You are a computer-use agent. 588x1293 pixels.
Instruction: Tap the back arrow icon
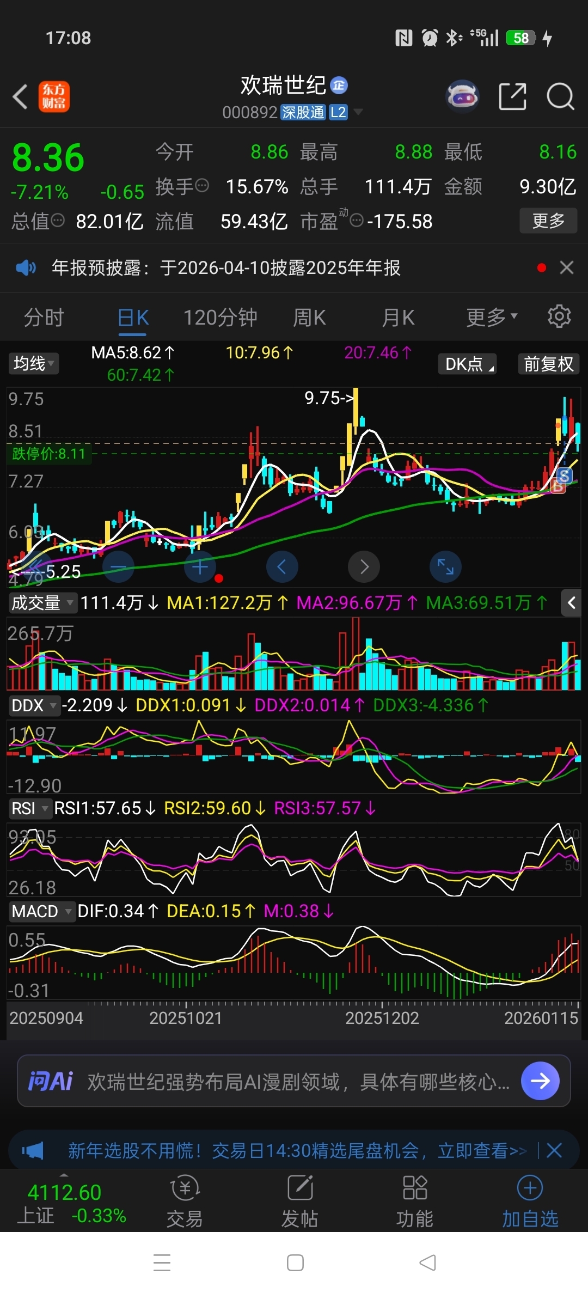pyautogui.click(x=20, y=97)
